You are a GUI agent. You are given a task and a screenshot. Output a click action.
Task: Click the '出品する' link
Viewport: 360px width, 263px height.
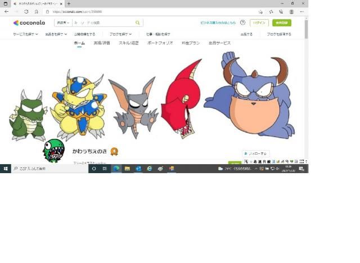click(246, 34)
